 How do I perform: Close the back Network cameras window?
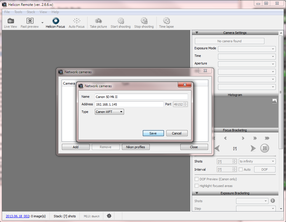click(x=205, y=71)
